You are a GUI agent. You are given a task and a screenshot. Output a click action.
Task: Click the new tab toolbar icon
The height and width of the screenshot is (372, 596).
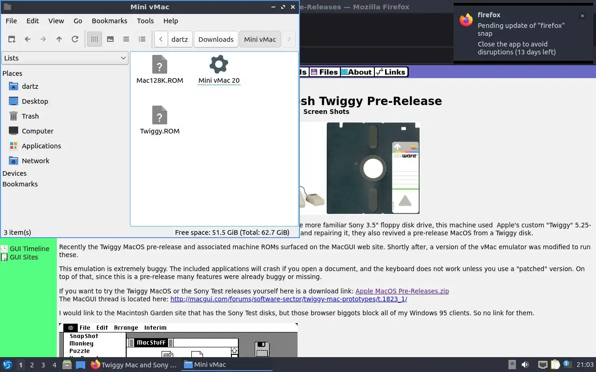12,40
